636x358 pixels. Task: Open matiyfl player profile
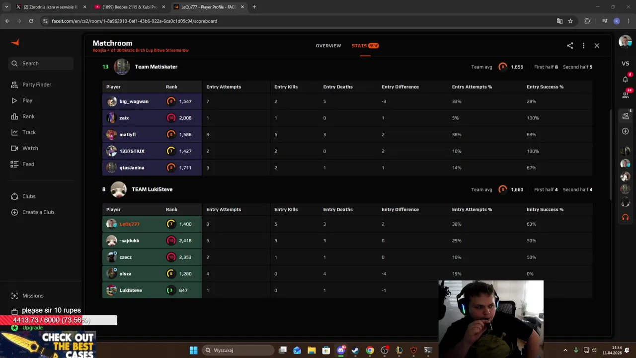pyautogui.click(x=127, y=135)
